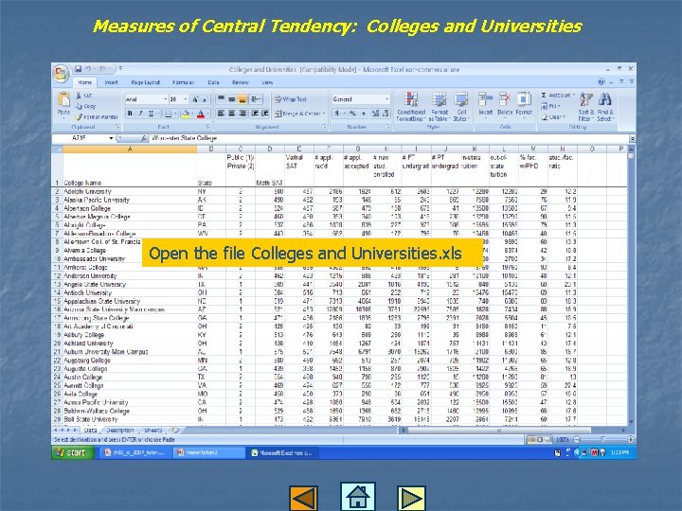This screenshot has width=682, height=511.
Task: Toggle the highlighted Bottom Align button
Action: 242,99
